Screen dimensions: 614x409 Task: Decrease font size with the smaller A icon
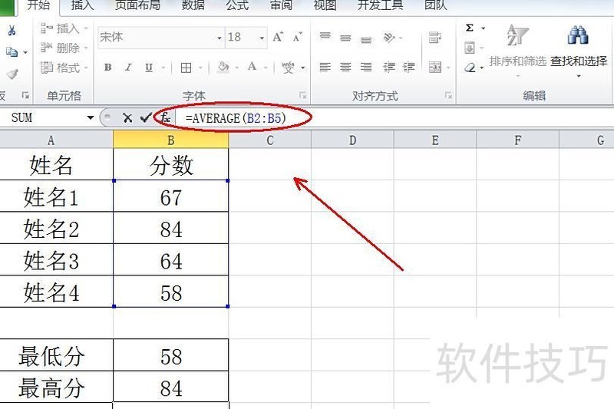tap(298, 37)
